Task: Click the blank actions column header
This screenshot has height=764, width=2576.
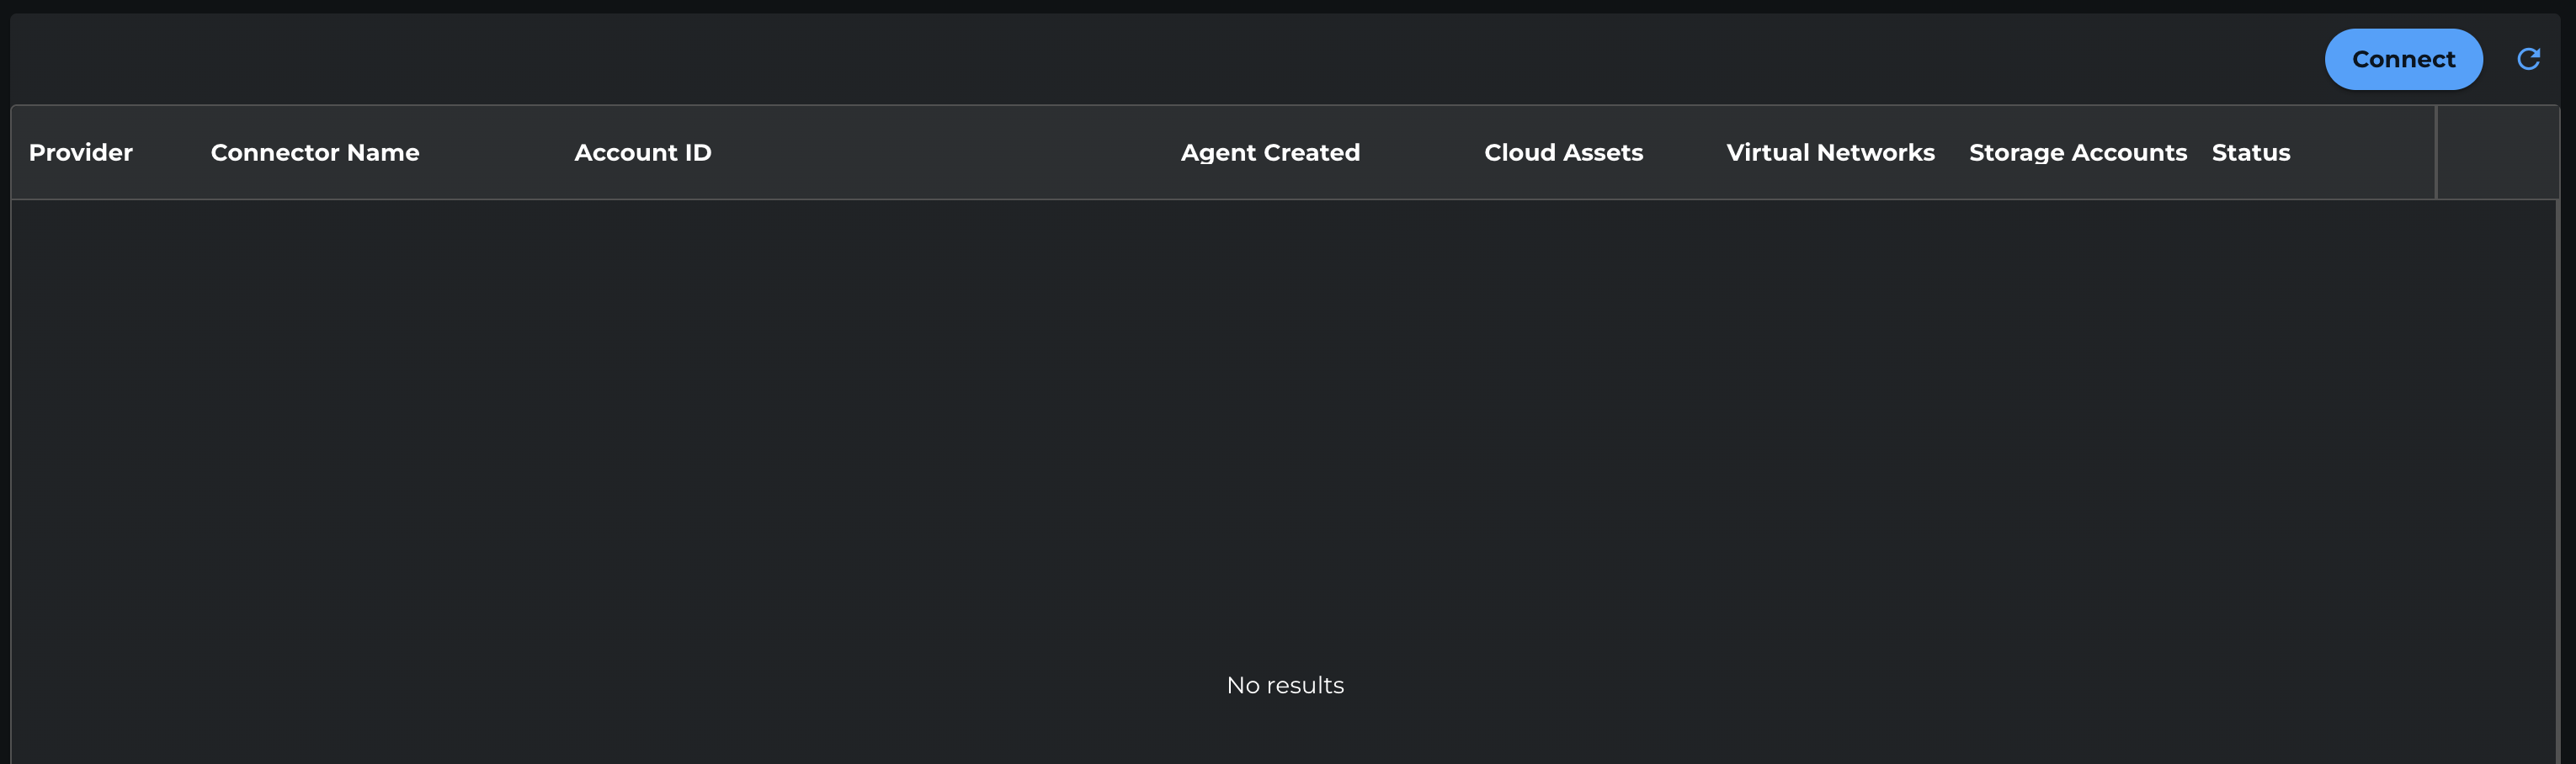Action: 2497,153
